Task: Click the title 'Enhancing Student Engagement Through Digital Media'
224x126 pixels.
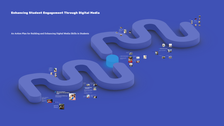Action: tap(55, 13)
